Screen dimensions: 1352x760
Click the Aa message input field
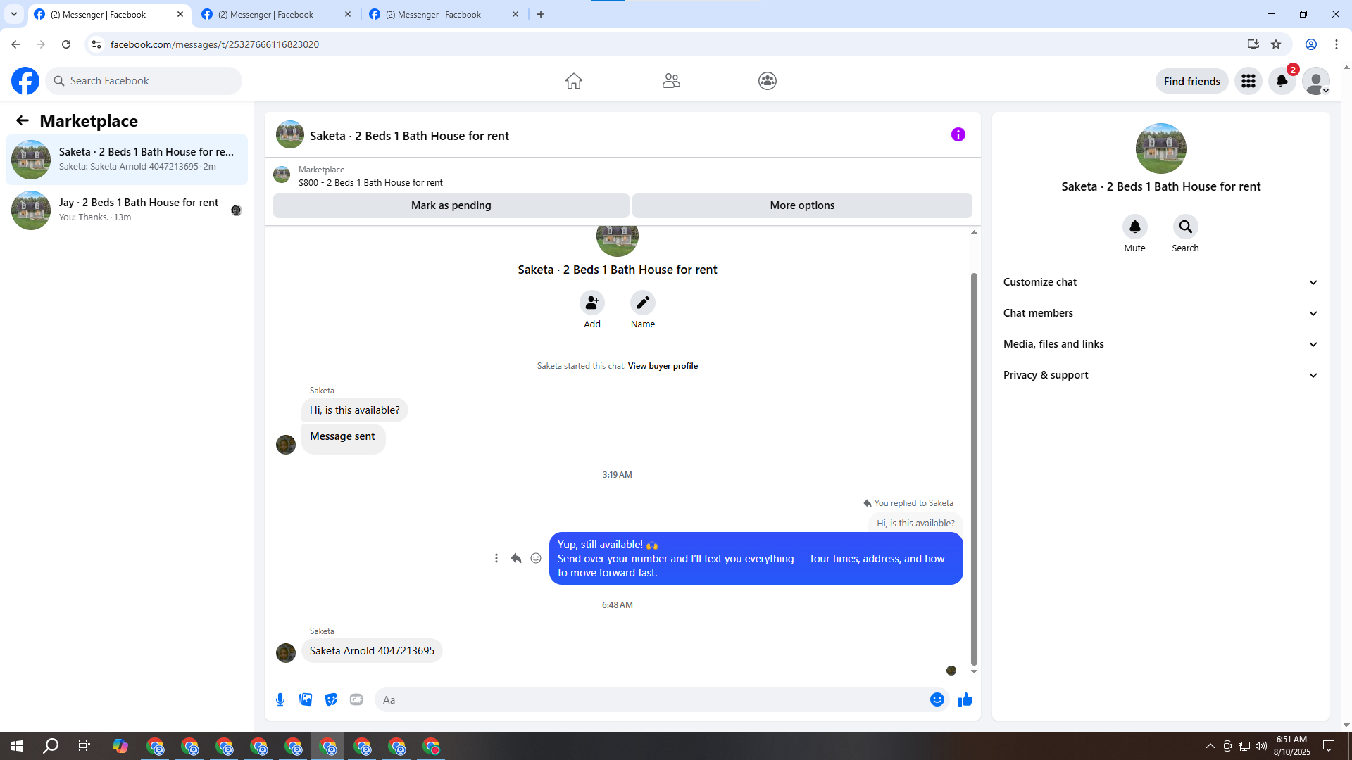pyautogui.click(x=648, y=699)
